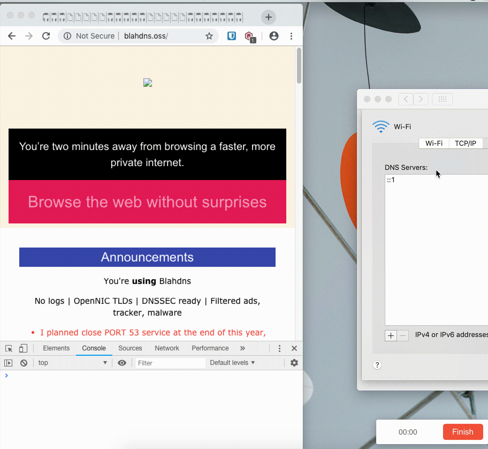Image resolution: width=488 pixels, height=449 pixels.
Task: Expand the Default levels dropdown
Action: [x=232, y=363]
